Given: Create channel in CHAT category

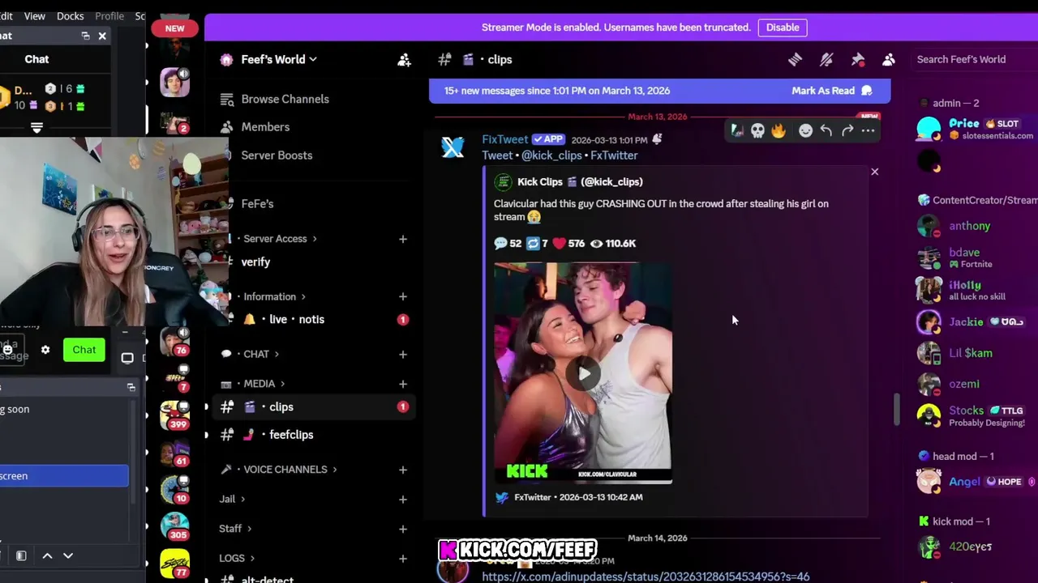Looking at the screenshot, I should (x=402, y=354).
